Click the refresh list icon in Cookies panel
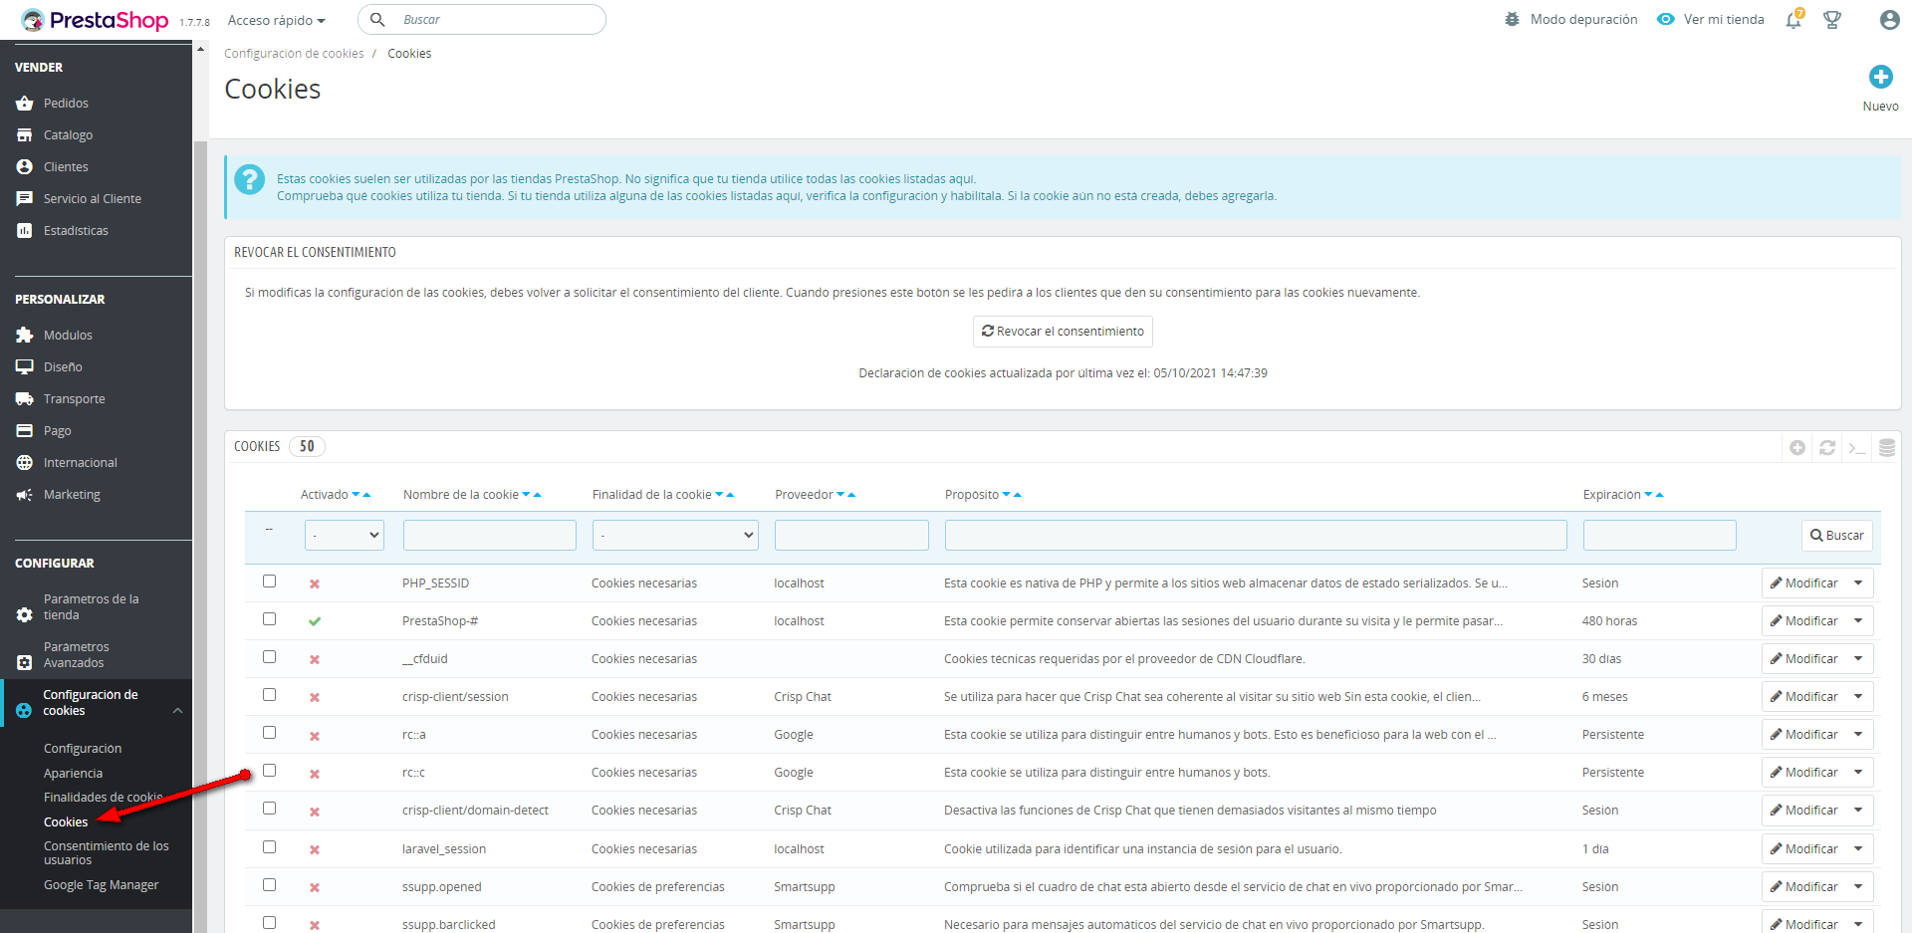 pos(1827,448)
